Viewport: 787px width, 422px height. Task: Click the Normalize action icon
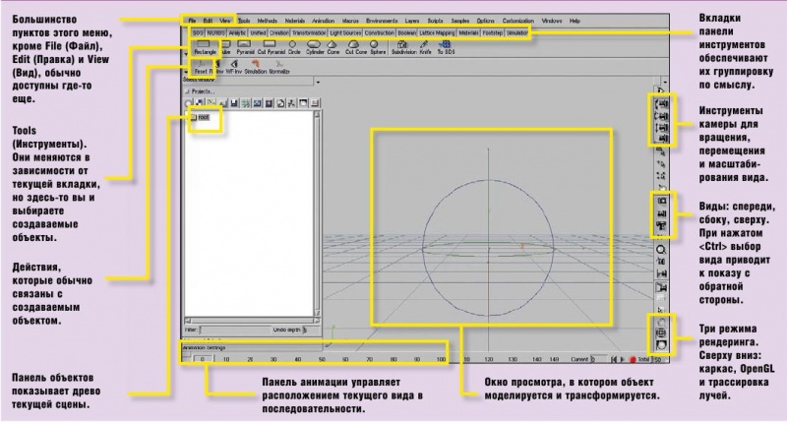pyautogui.click(x=279, y=67)
